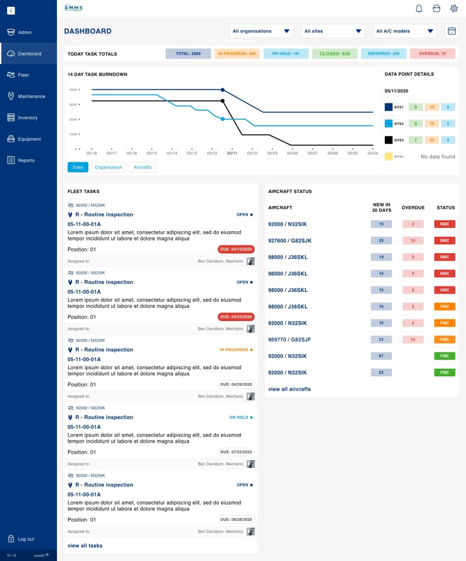Open the Fleet menu item
Viewport: 466px width, 561px height.
(23, 75)
